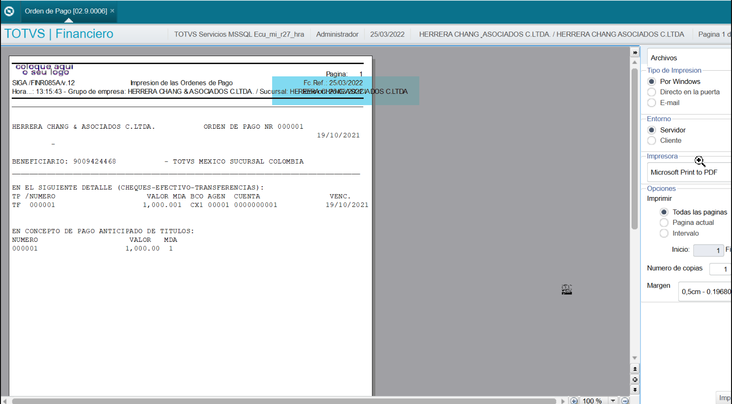Click the horizontal scrollbar right arrow

(x=563, y=401)
